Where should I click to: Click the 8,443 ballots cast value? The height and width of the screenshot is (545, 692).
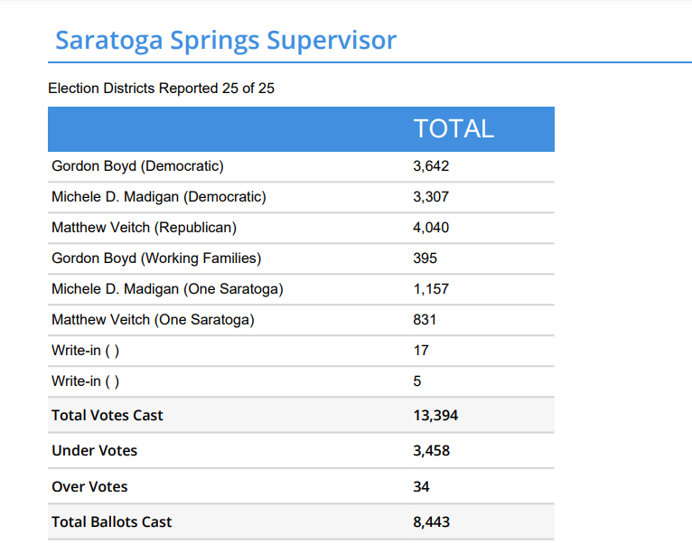[x=431, y=522]
